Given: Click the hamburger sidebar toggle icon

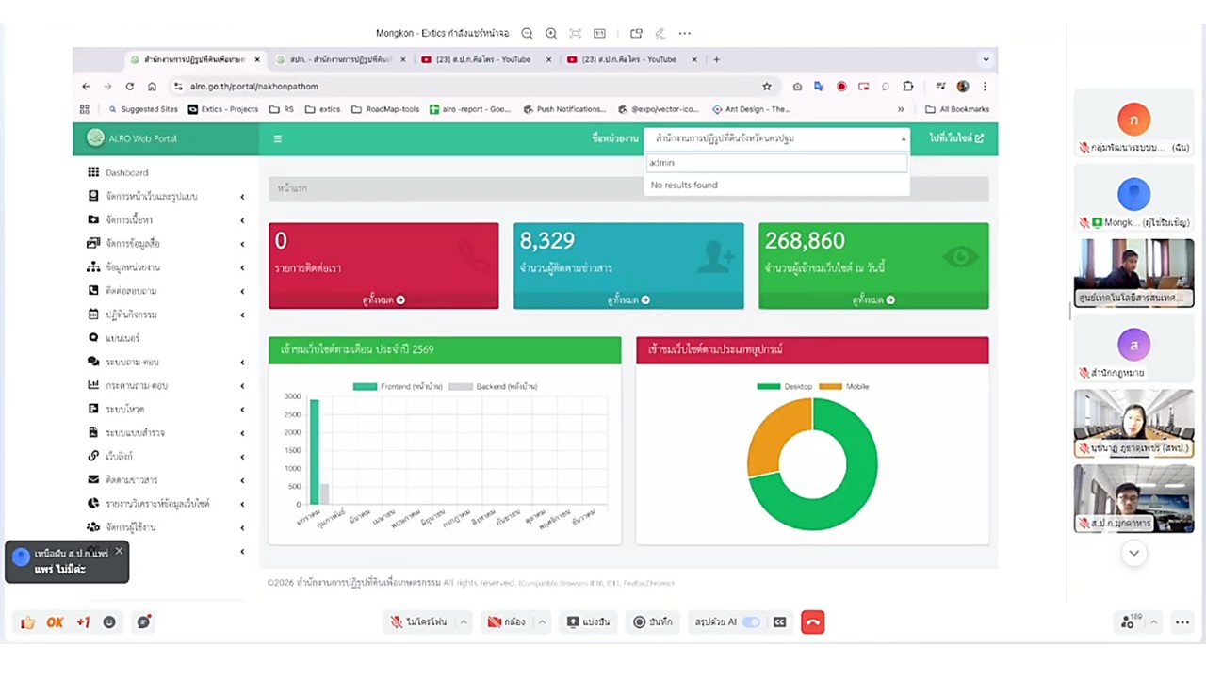Looking at the screenshot, I should pyautogui.click(x=277, y=138).
